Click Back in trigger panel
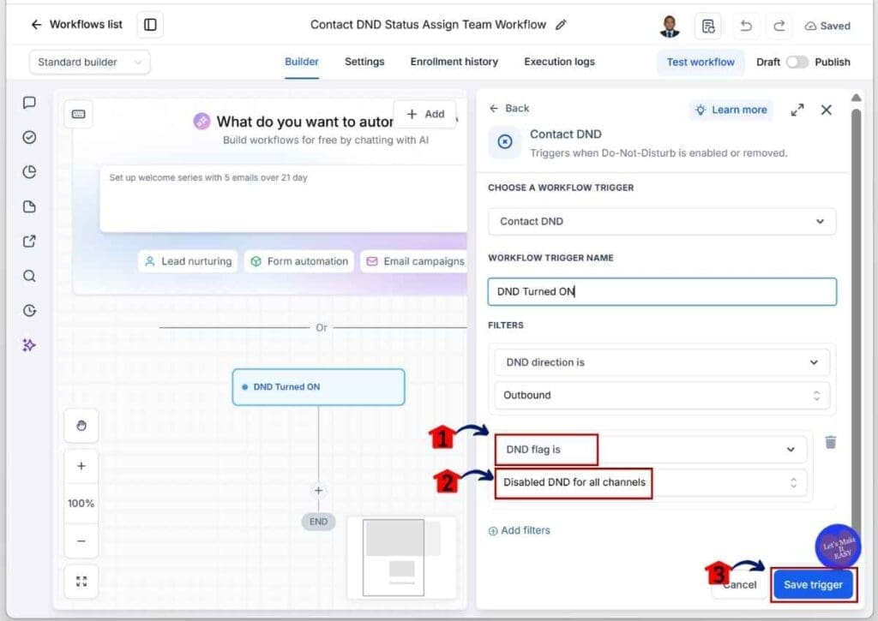 tap(508, 109)
